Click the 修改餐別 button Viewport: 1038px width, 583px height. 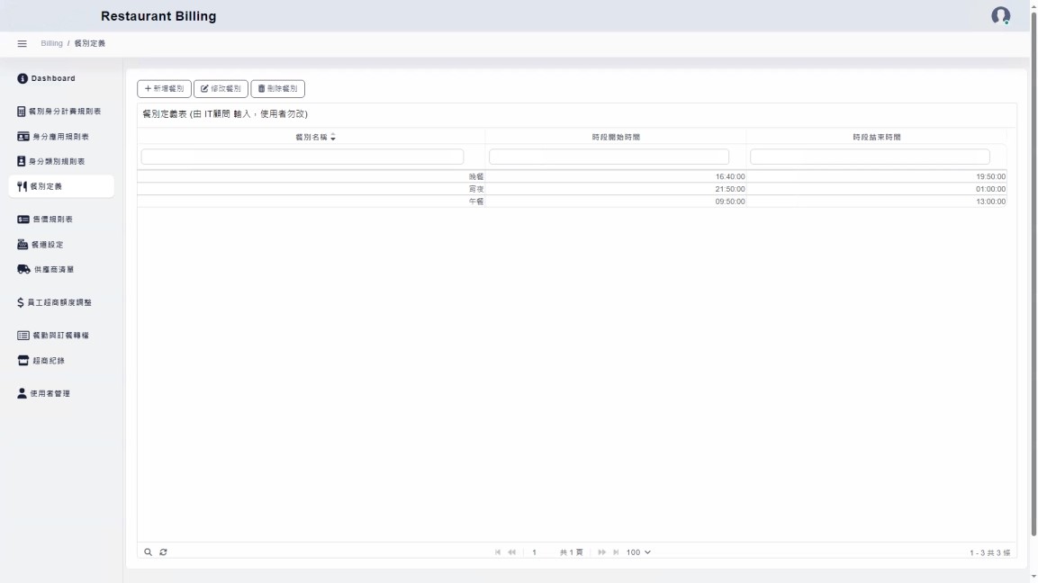221,89
